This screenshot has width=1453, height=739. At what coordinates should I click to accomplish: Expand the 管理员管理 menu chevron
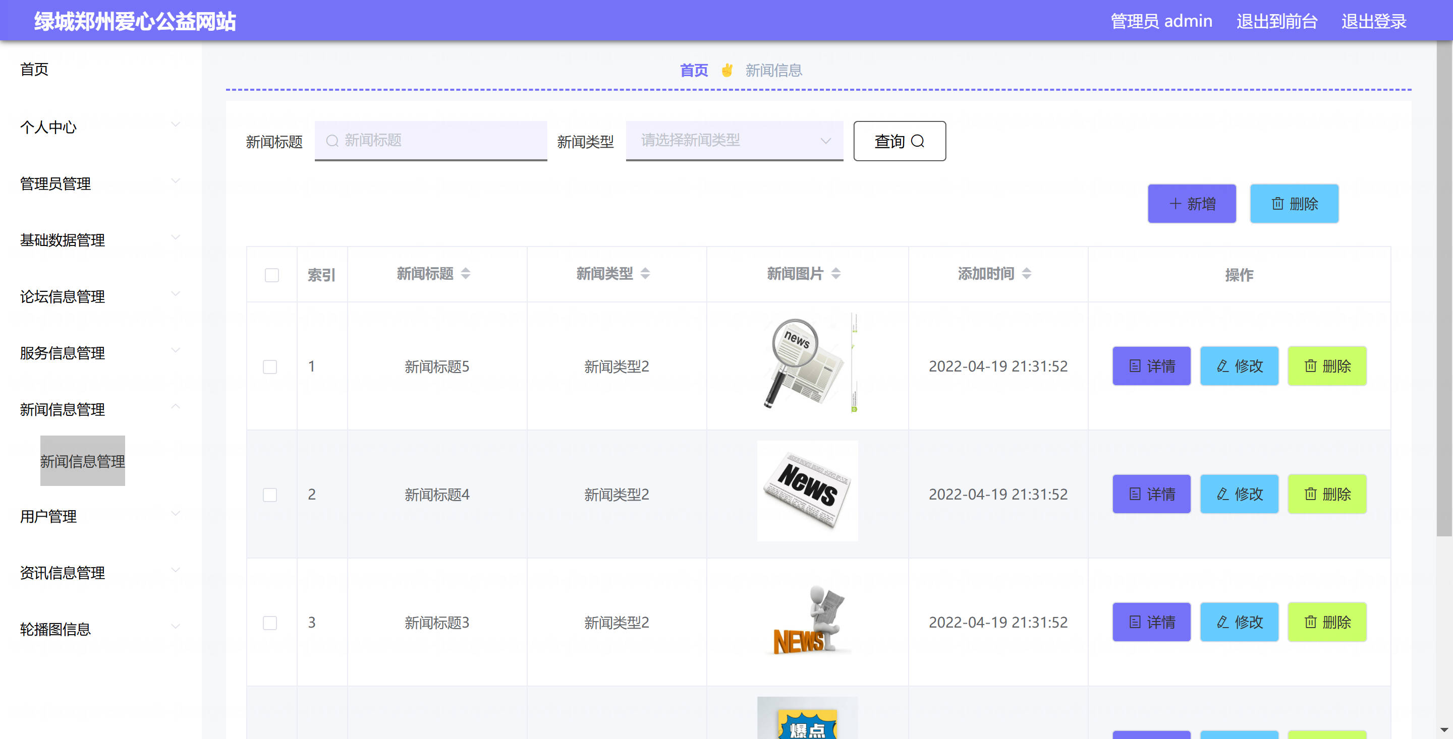click(x=176, y=181)
